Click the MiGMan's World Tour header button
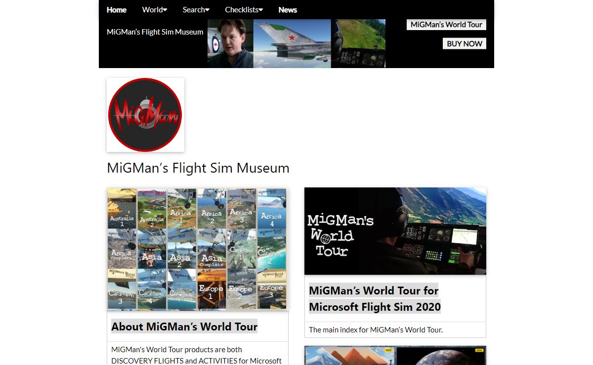 pyautogui.click(x=446, y=25)
